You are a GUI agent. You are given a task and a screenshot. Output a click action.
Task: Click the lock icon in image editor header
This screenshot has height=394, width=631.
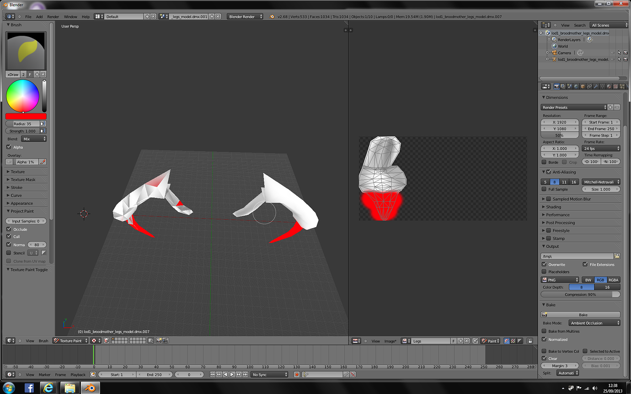(530, 341)
